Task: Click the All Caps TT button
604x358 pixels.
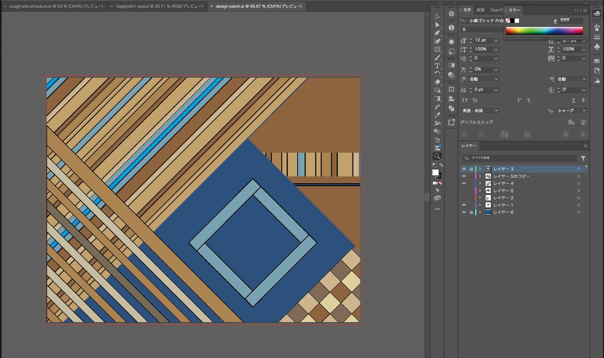Action: 465,100
